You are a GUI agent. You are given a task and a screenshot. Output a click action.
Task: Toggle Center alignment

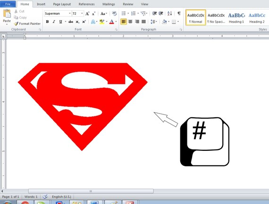130,22
